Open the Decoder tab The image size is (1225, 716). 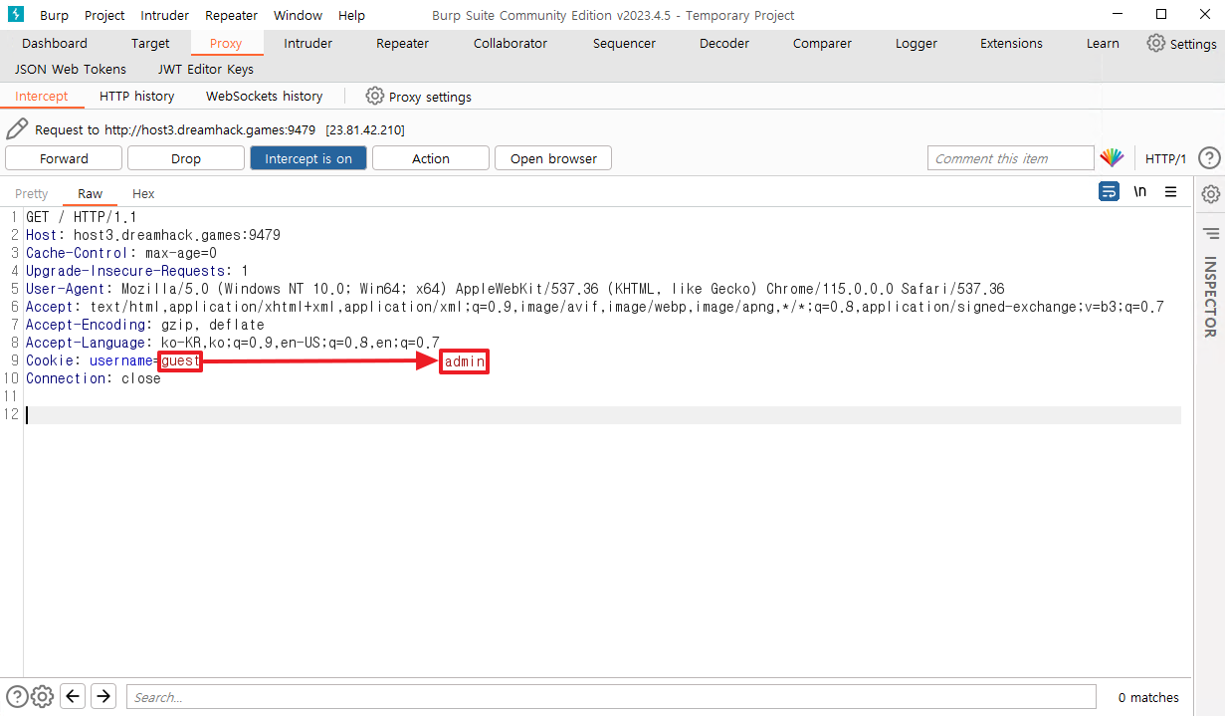click(724, 44)
